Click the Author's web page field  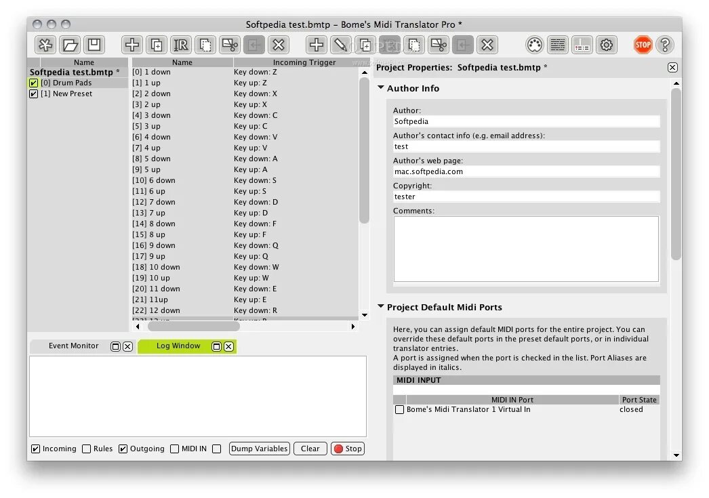[526, 171]
